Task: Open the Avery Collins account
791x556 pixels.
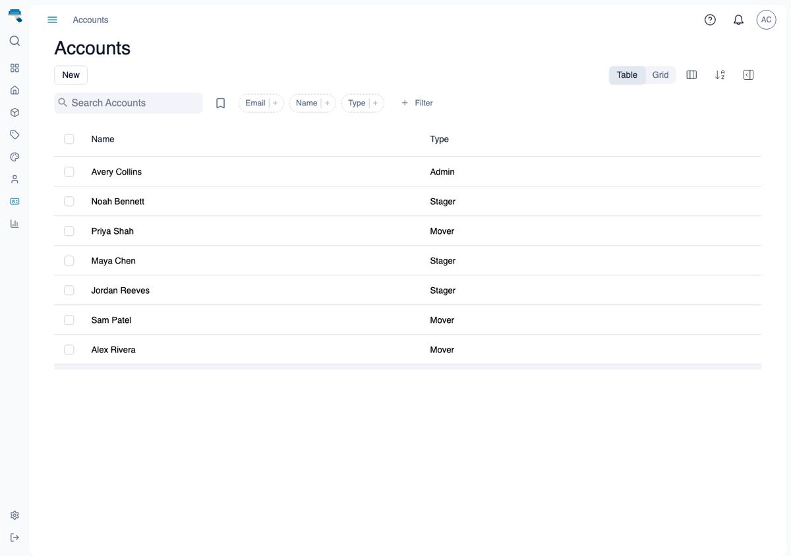Action: coord(117,172)
